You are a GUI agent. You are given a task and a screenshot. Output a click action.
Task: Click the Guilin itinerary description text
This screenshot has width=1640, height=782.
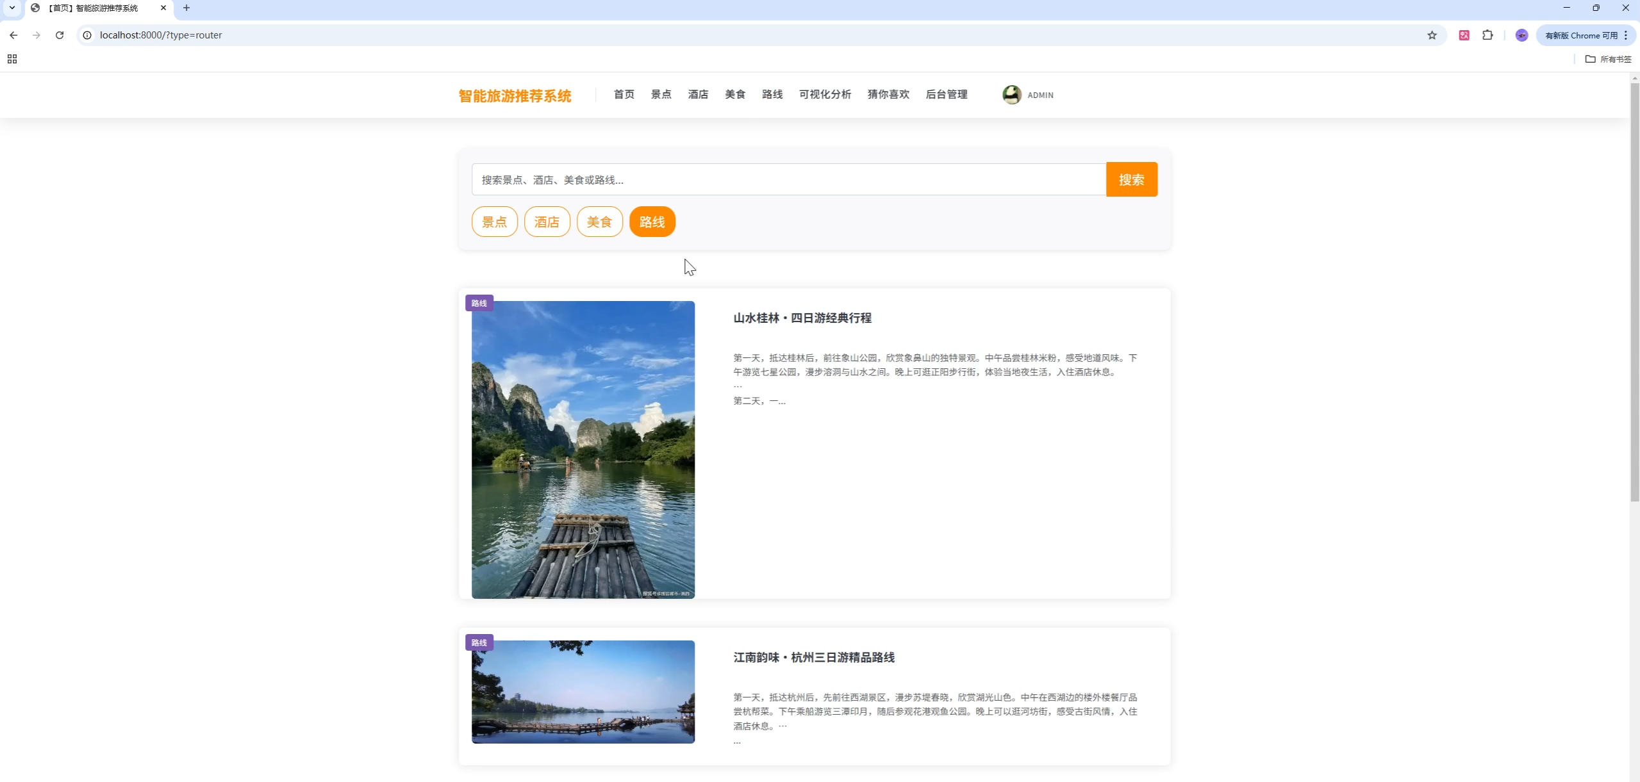click(x=936, y=379)
